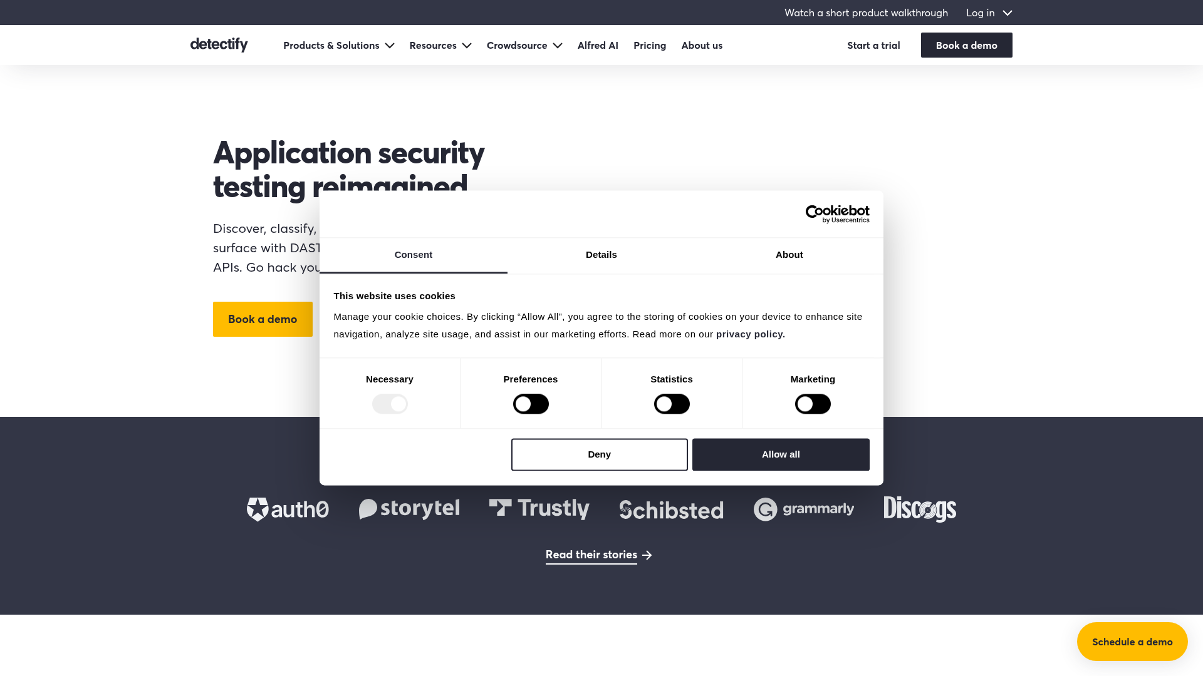Enable the Statistics cookie toggle
This screenshot has height=676, width=1203.
(x=671, y=404)
